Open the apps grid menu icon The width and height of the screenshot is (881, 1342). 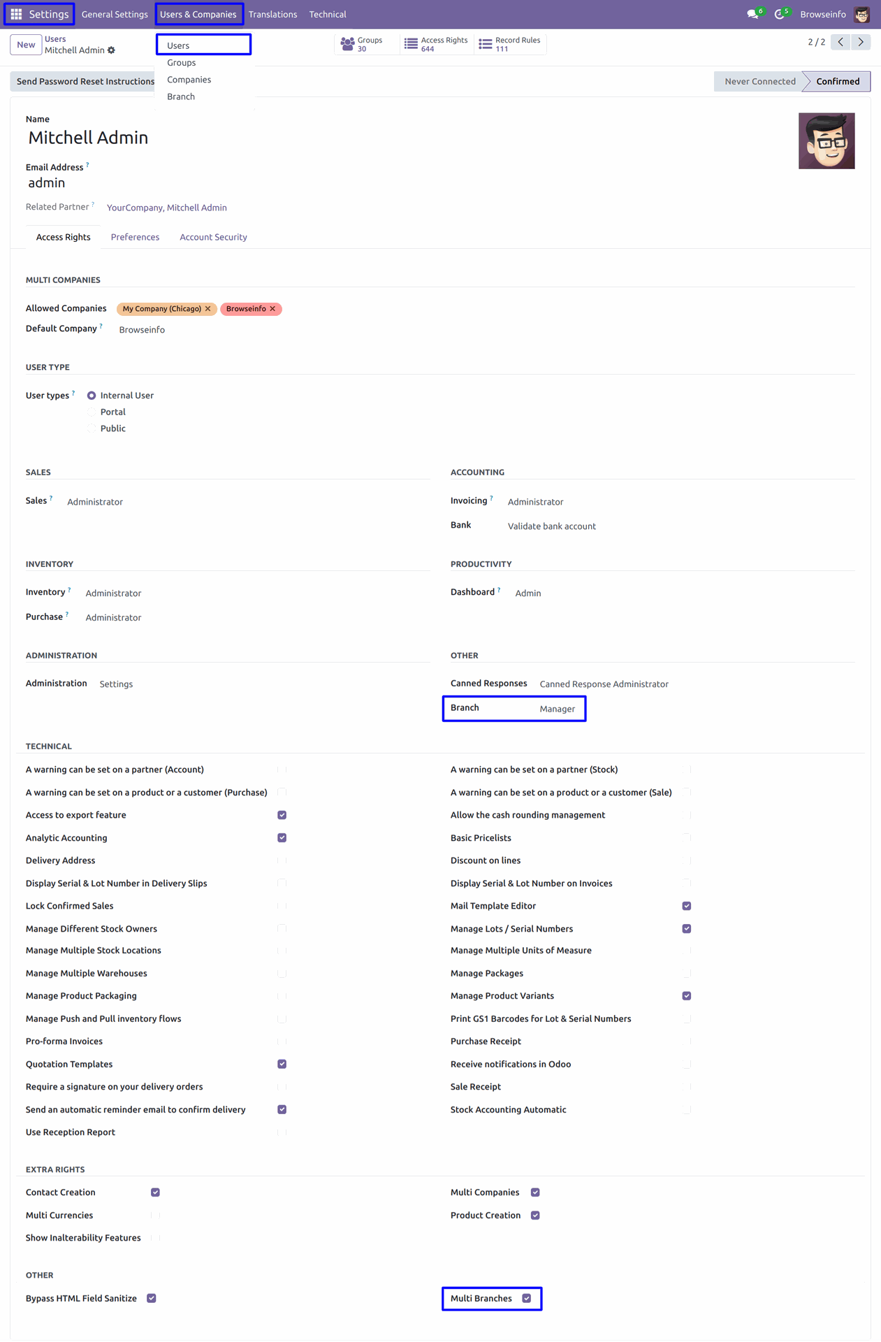tap(16, 14)
